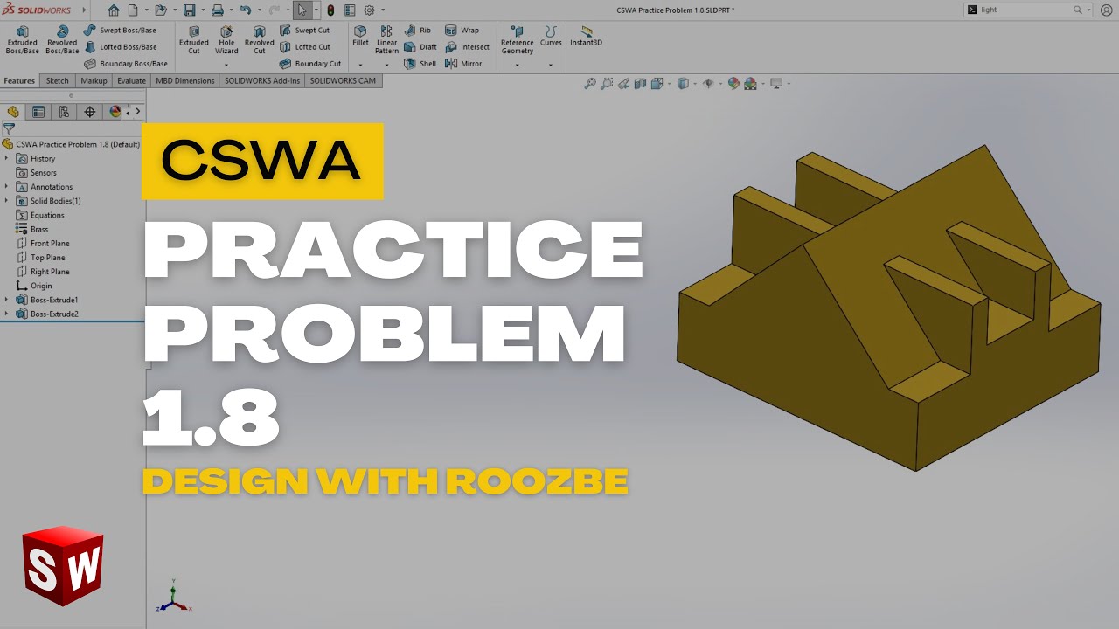The width and height of the screenshot is (1119, 629).
Task: Select the Extruded Cut tool
Action: point(194,40)
